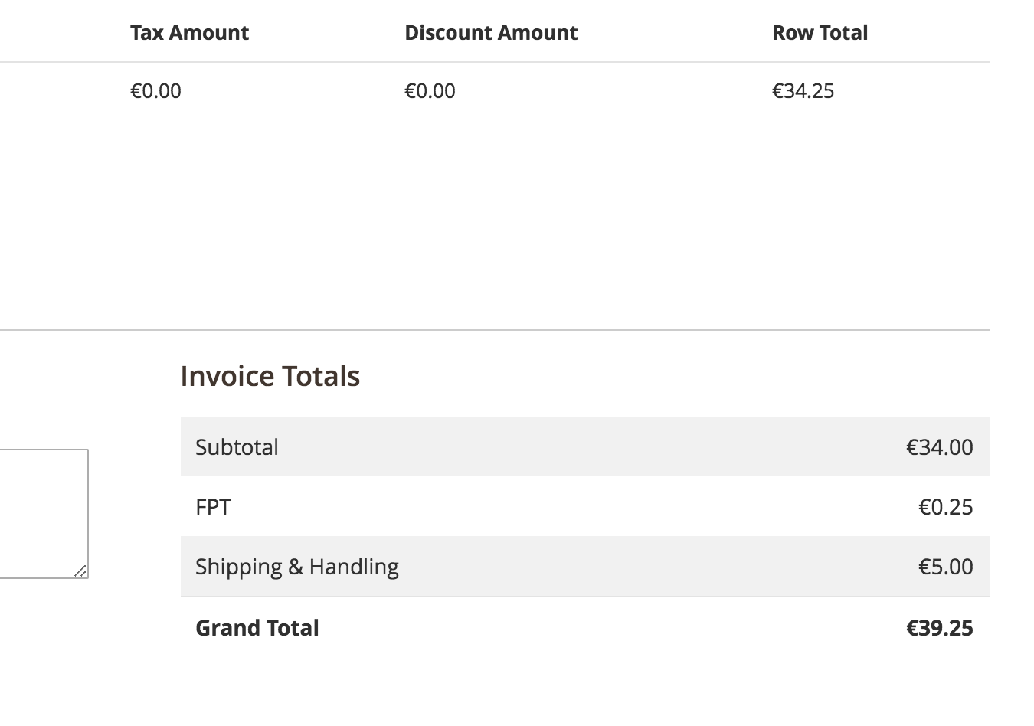Select the €0.00 value under Tax Amount
The width and height of the screenshot is (1034, 726).
155,91
